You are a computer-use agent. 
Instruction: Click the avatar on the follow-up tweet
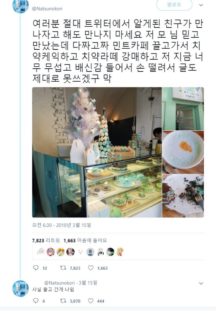(20, 288)
